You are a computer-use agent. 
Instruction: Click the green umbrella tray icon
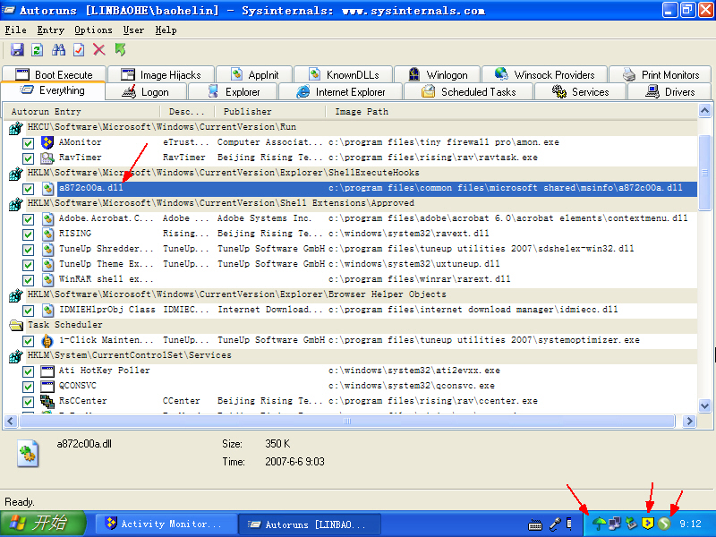click(x=599, y=524)
